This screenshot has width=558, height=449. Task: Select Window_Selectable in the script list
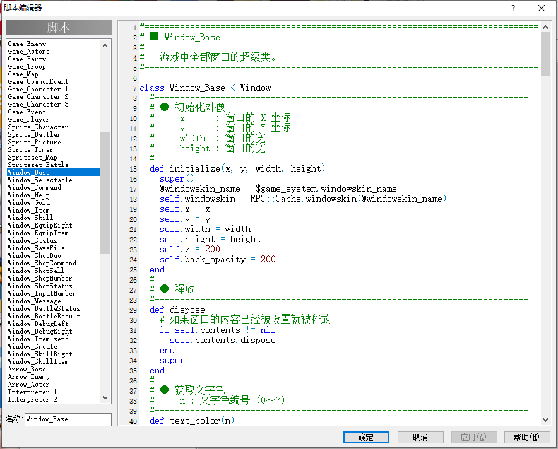(x=40, y=180)
